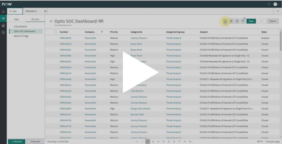Sort by the Priority column header
This screenshot has height=144, width=282.
point(114,32)
